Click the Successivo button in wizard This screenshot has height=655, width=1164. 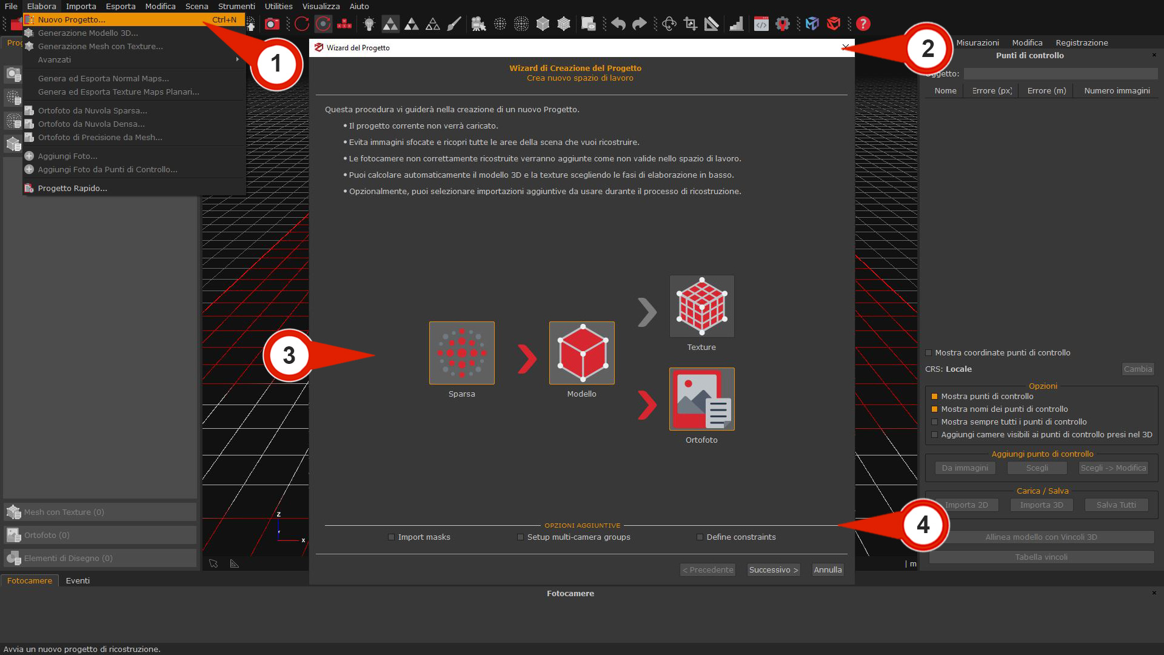pyautogui.click(x=774, y=569)
